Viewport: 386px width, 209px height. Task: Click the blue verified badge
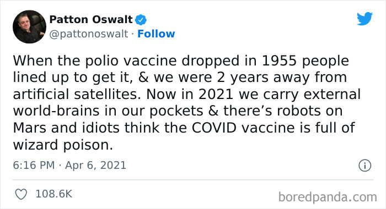[141, 20]
